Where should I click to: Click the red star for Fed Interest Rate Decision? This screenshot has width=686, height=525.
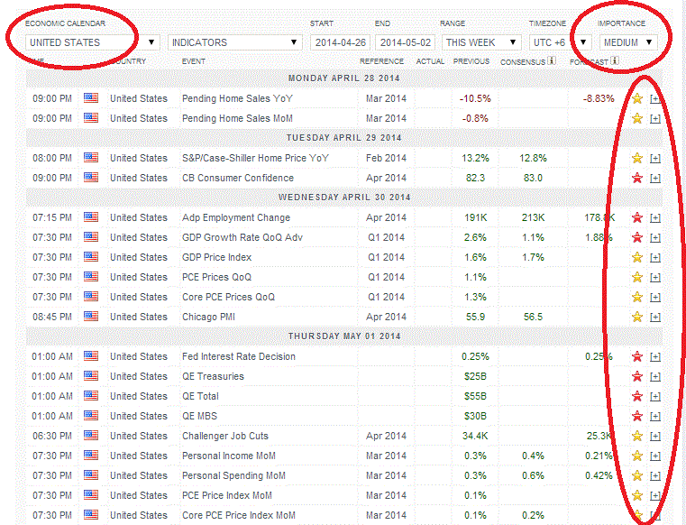(x=637, y=356)
